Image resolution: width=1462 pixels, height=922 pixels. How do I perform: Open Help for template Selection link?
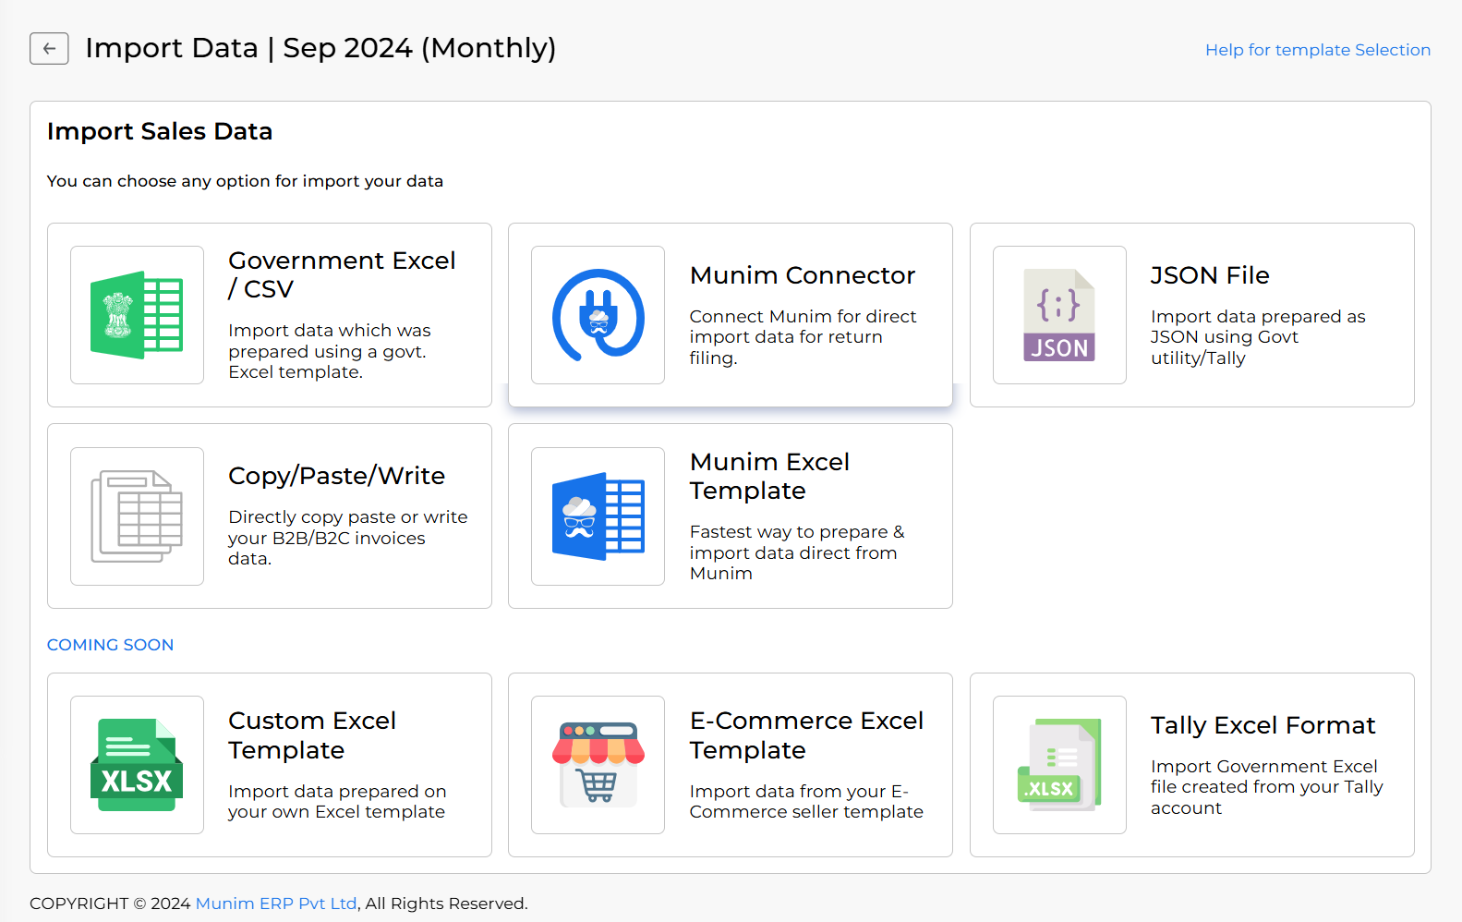click(1317, 50)
